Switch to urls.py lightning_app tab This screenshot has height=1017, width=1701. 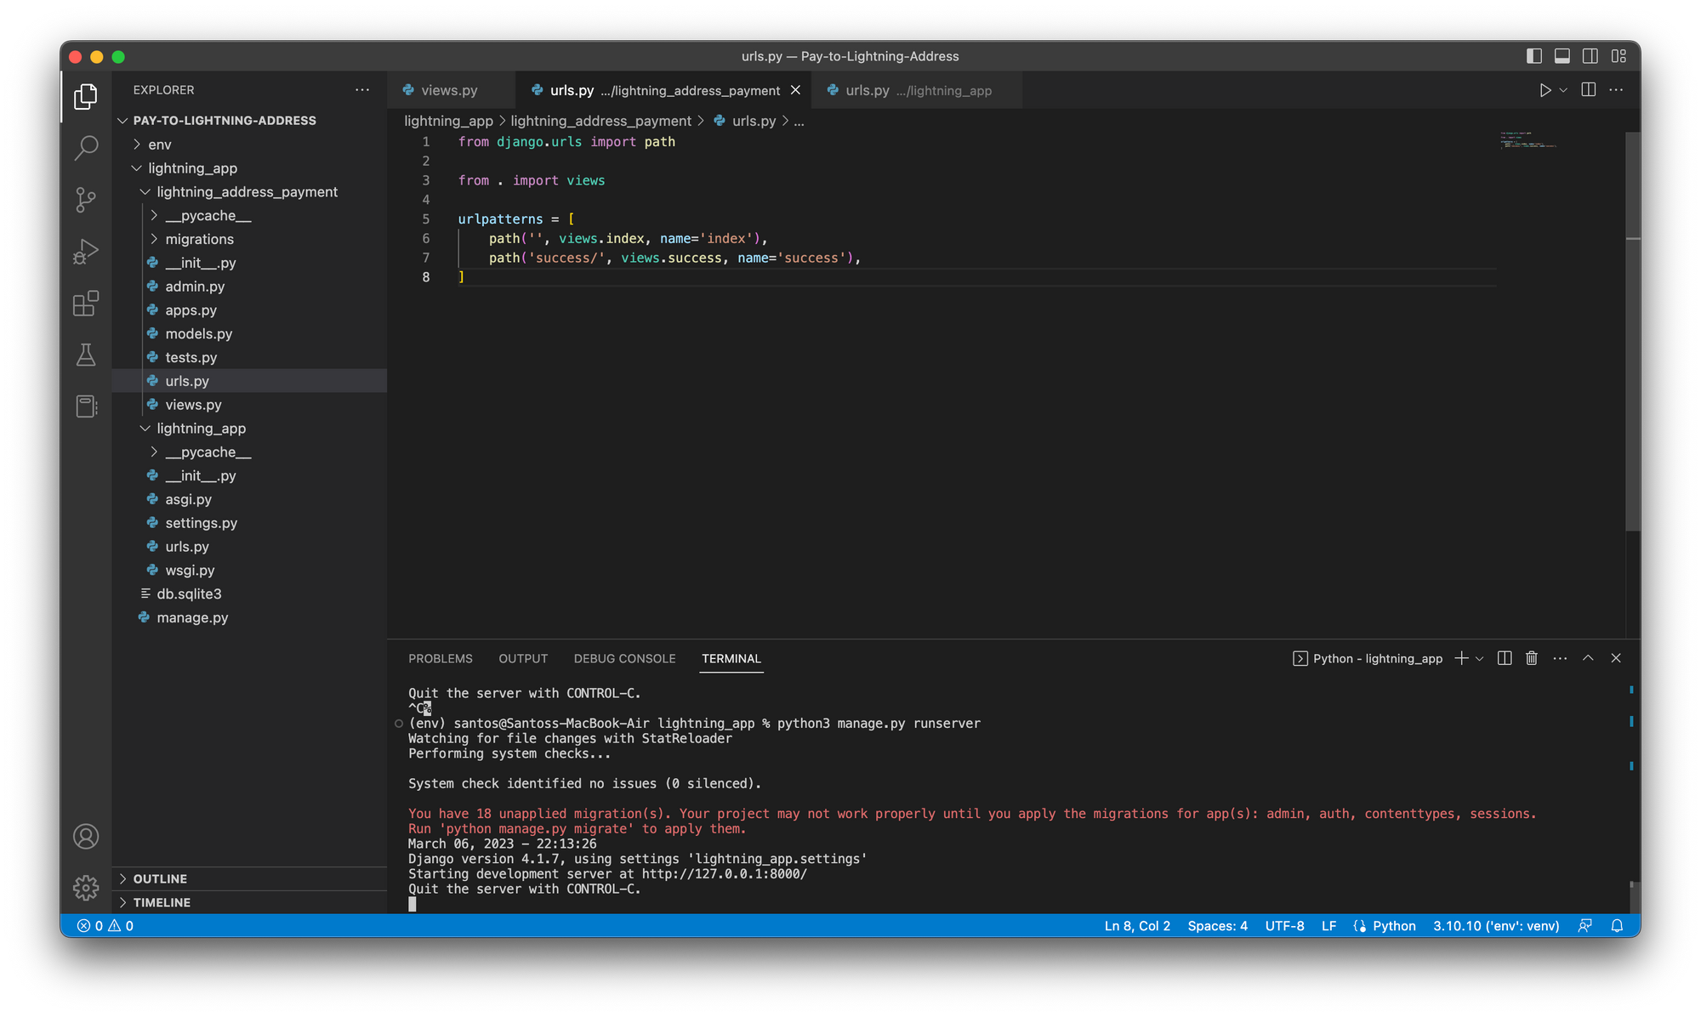918,90
